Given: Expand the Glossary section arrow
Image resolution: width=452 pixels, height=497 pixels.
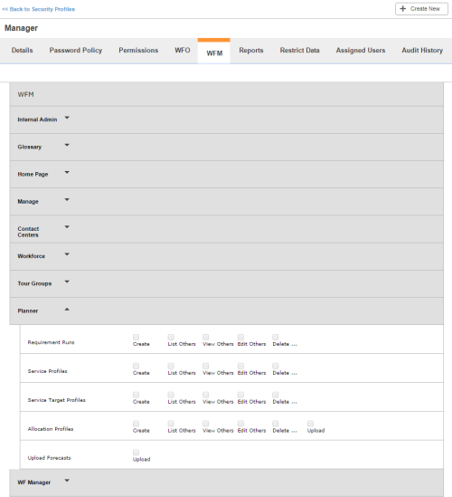Looking at the screenshot, I should [x=67, y=145].
